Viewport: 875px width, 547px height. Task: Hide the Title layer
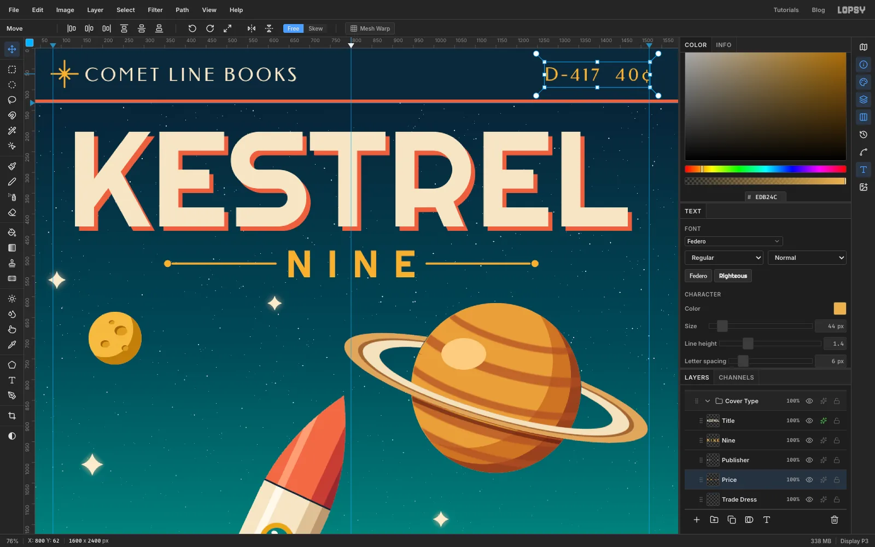click(x=809, y=421)
